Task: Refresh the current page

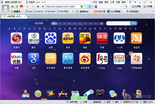Action: coord(90,6)
